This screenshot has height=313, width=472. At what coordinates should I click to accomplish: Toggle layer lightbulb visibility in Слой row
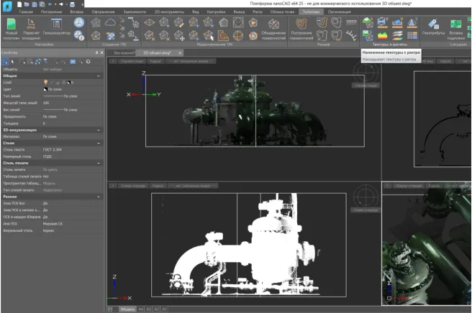pos(46,83)
